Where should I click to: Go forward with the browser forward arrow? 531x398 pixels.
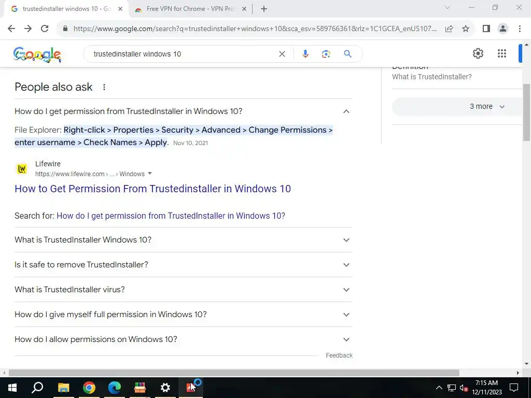point(28,29)
